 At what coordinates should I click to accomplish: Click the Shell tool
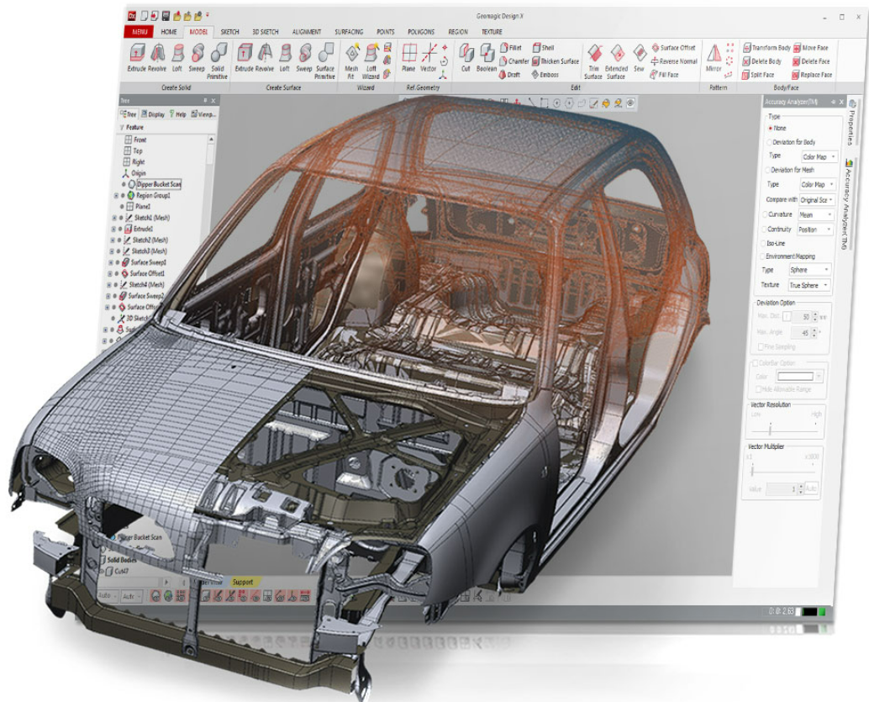pyautogui.click(x=544, y=48)
